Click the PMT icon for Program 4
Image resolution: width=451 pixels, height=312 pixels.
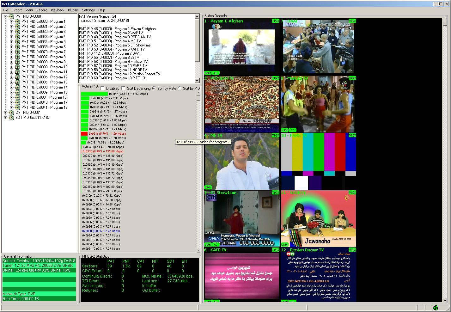coord(17,37)
